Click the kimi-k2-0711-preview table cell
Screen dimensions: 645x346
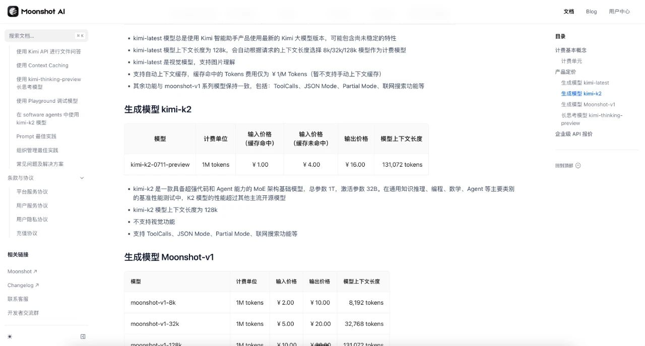pos(160,165)
